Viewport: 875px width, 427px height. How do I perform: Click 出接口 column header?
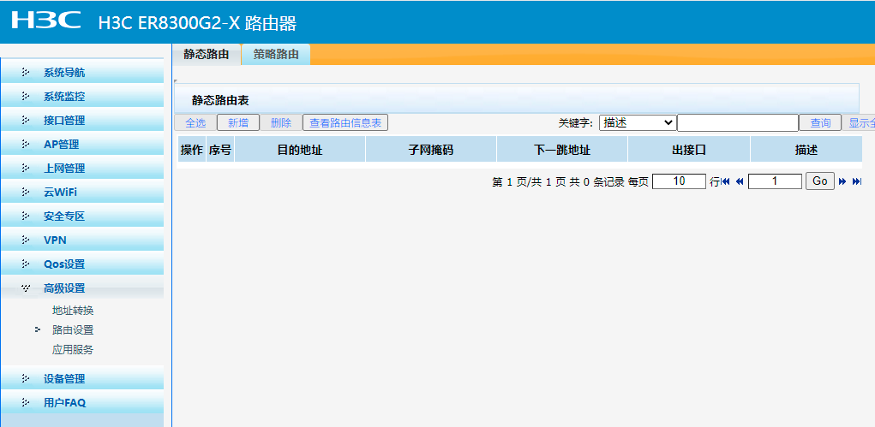pos(689,150)
